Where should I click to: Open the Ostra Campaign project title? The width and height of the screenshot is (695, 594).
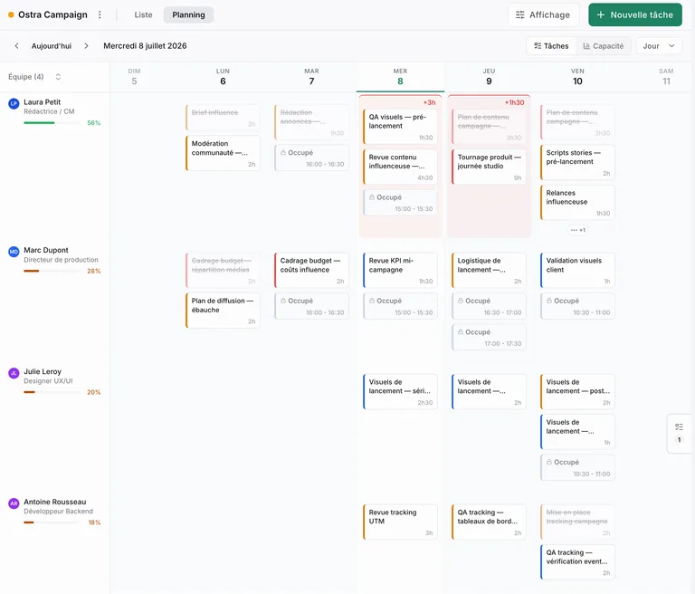tap(52, 14)
